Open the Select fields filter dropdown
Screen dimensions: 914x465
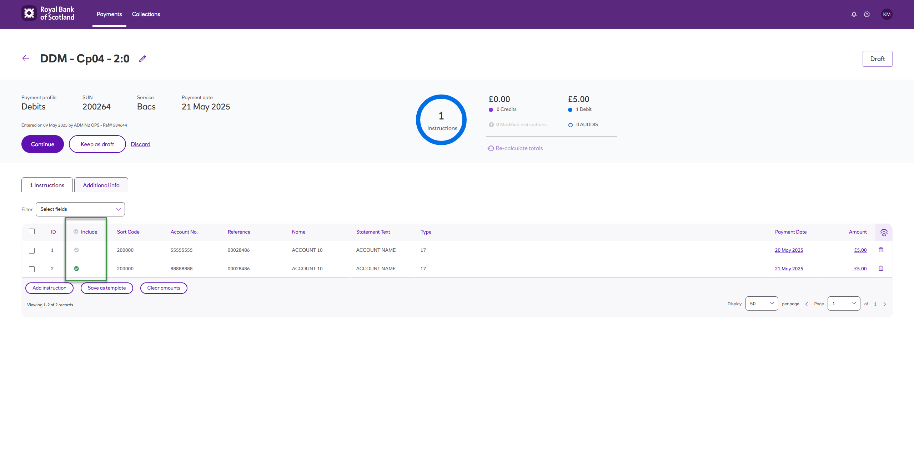click(80, 209)
